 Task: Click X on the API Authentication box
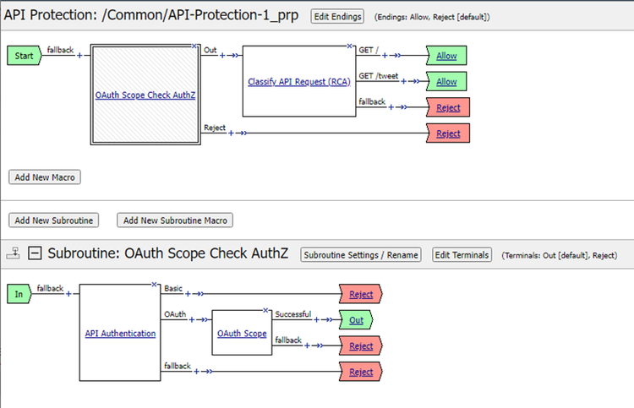click(x=154, y=284)
